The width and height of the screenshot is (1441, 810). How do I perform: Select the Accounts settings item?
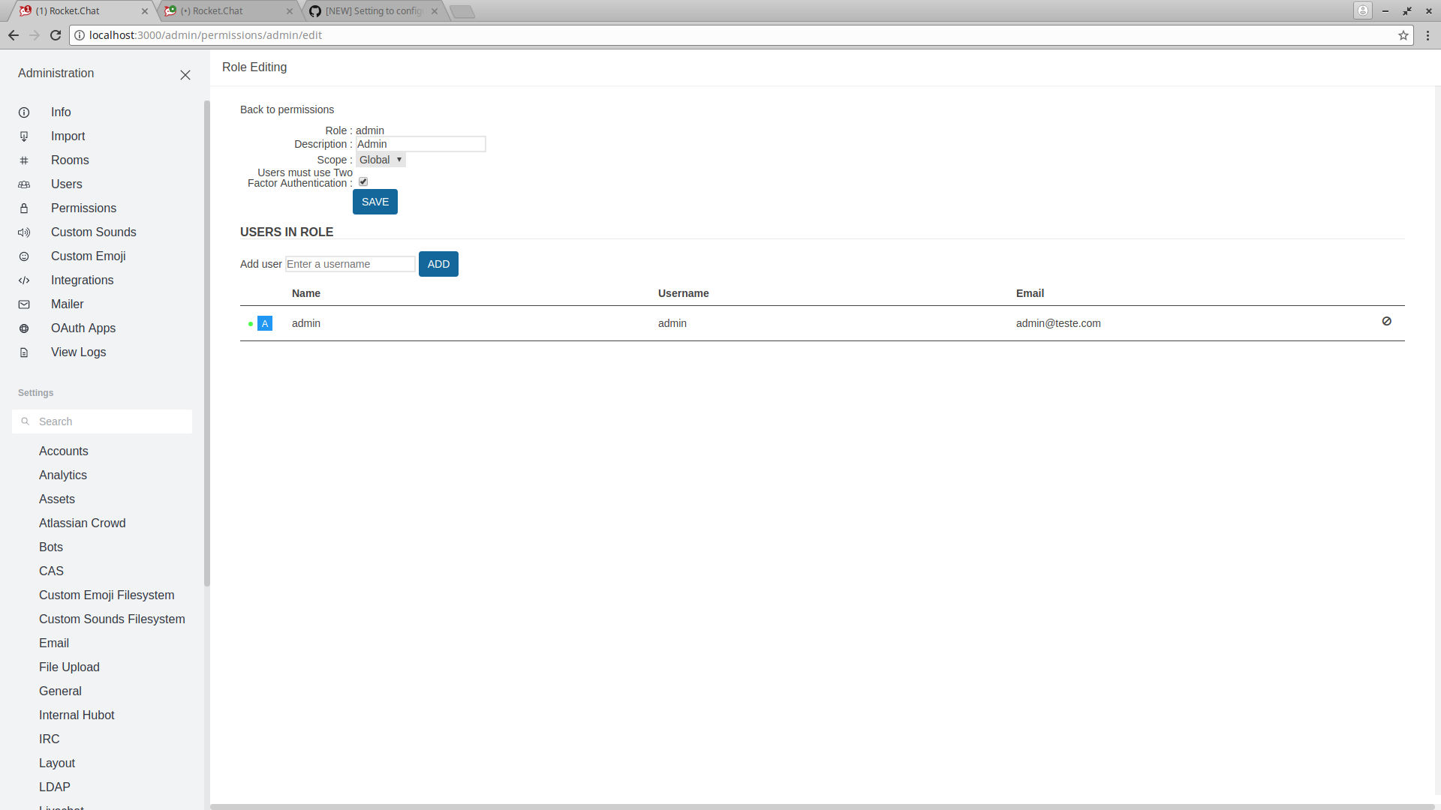point(63,450)
